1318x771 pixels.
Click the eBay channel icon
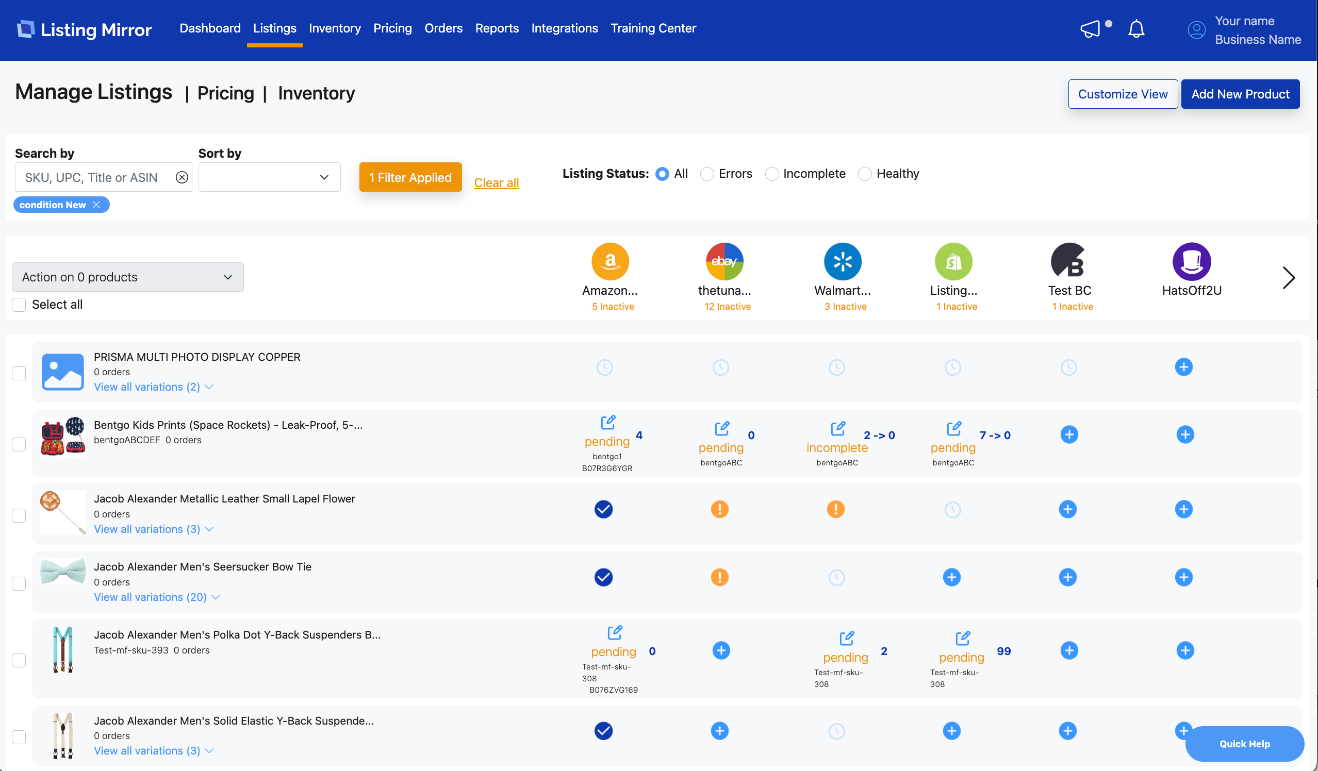click(x=724, y=261)
